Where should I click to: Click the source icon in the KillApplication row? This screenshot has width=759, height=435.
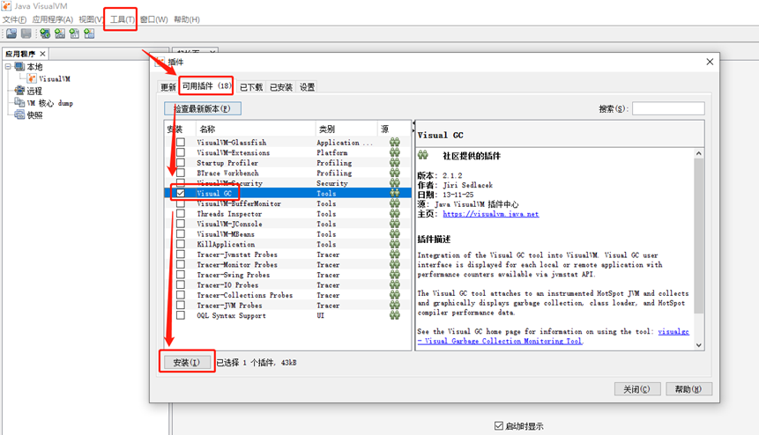pos(395,244)
